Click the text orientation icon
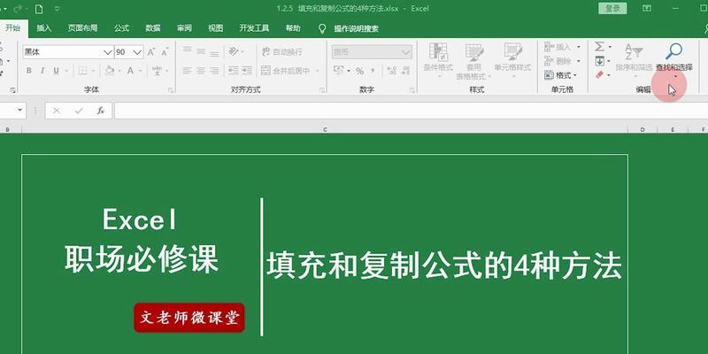 tap(234, 51)
